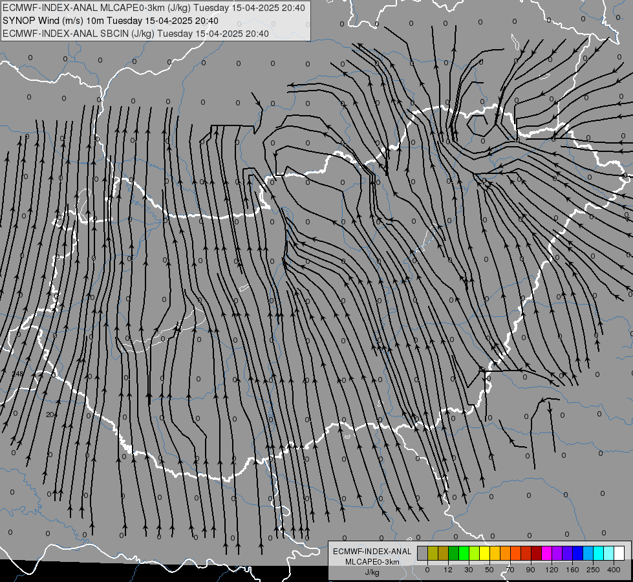Click the yellow-green legend swatch

tap(474, 553)
